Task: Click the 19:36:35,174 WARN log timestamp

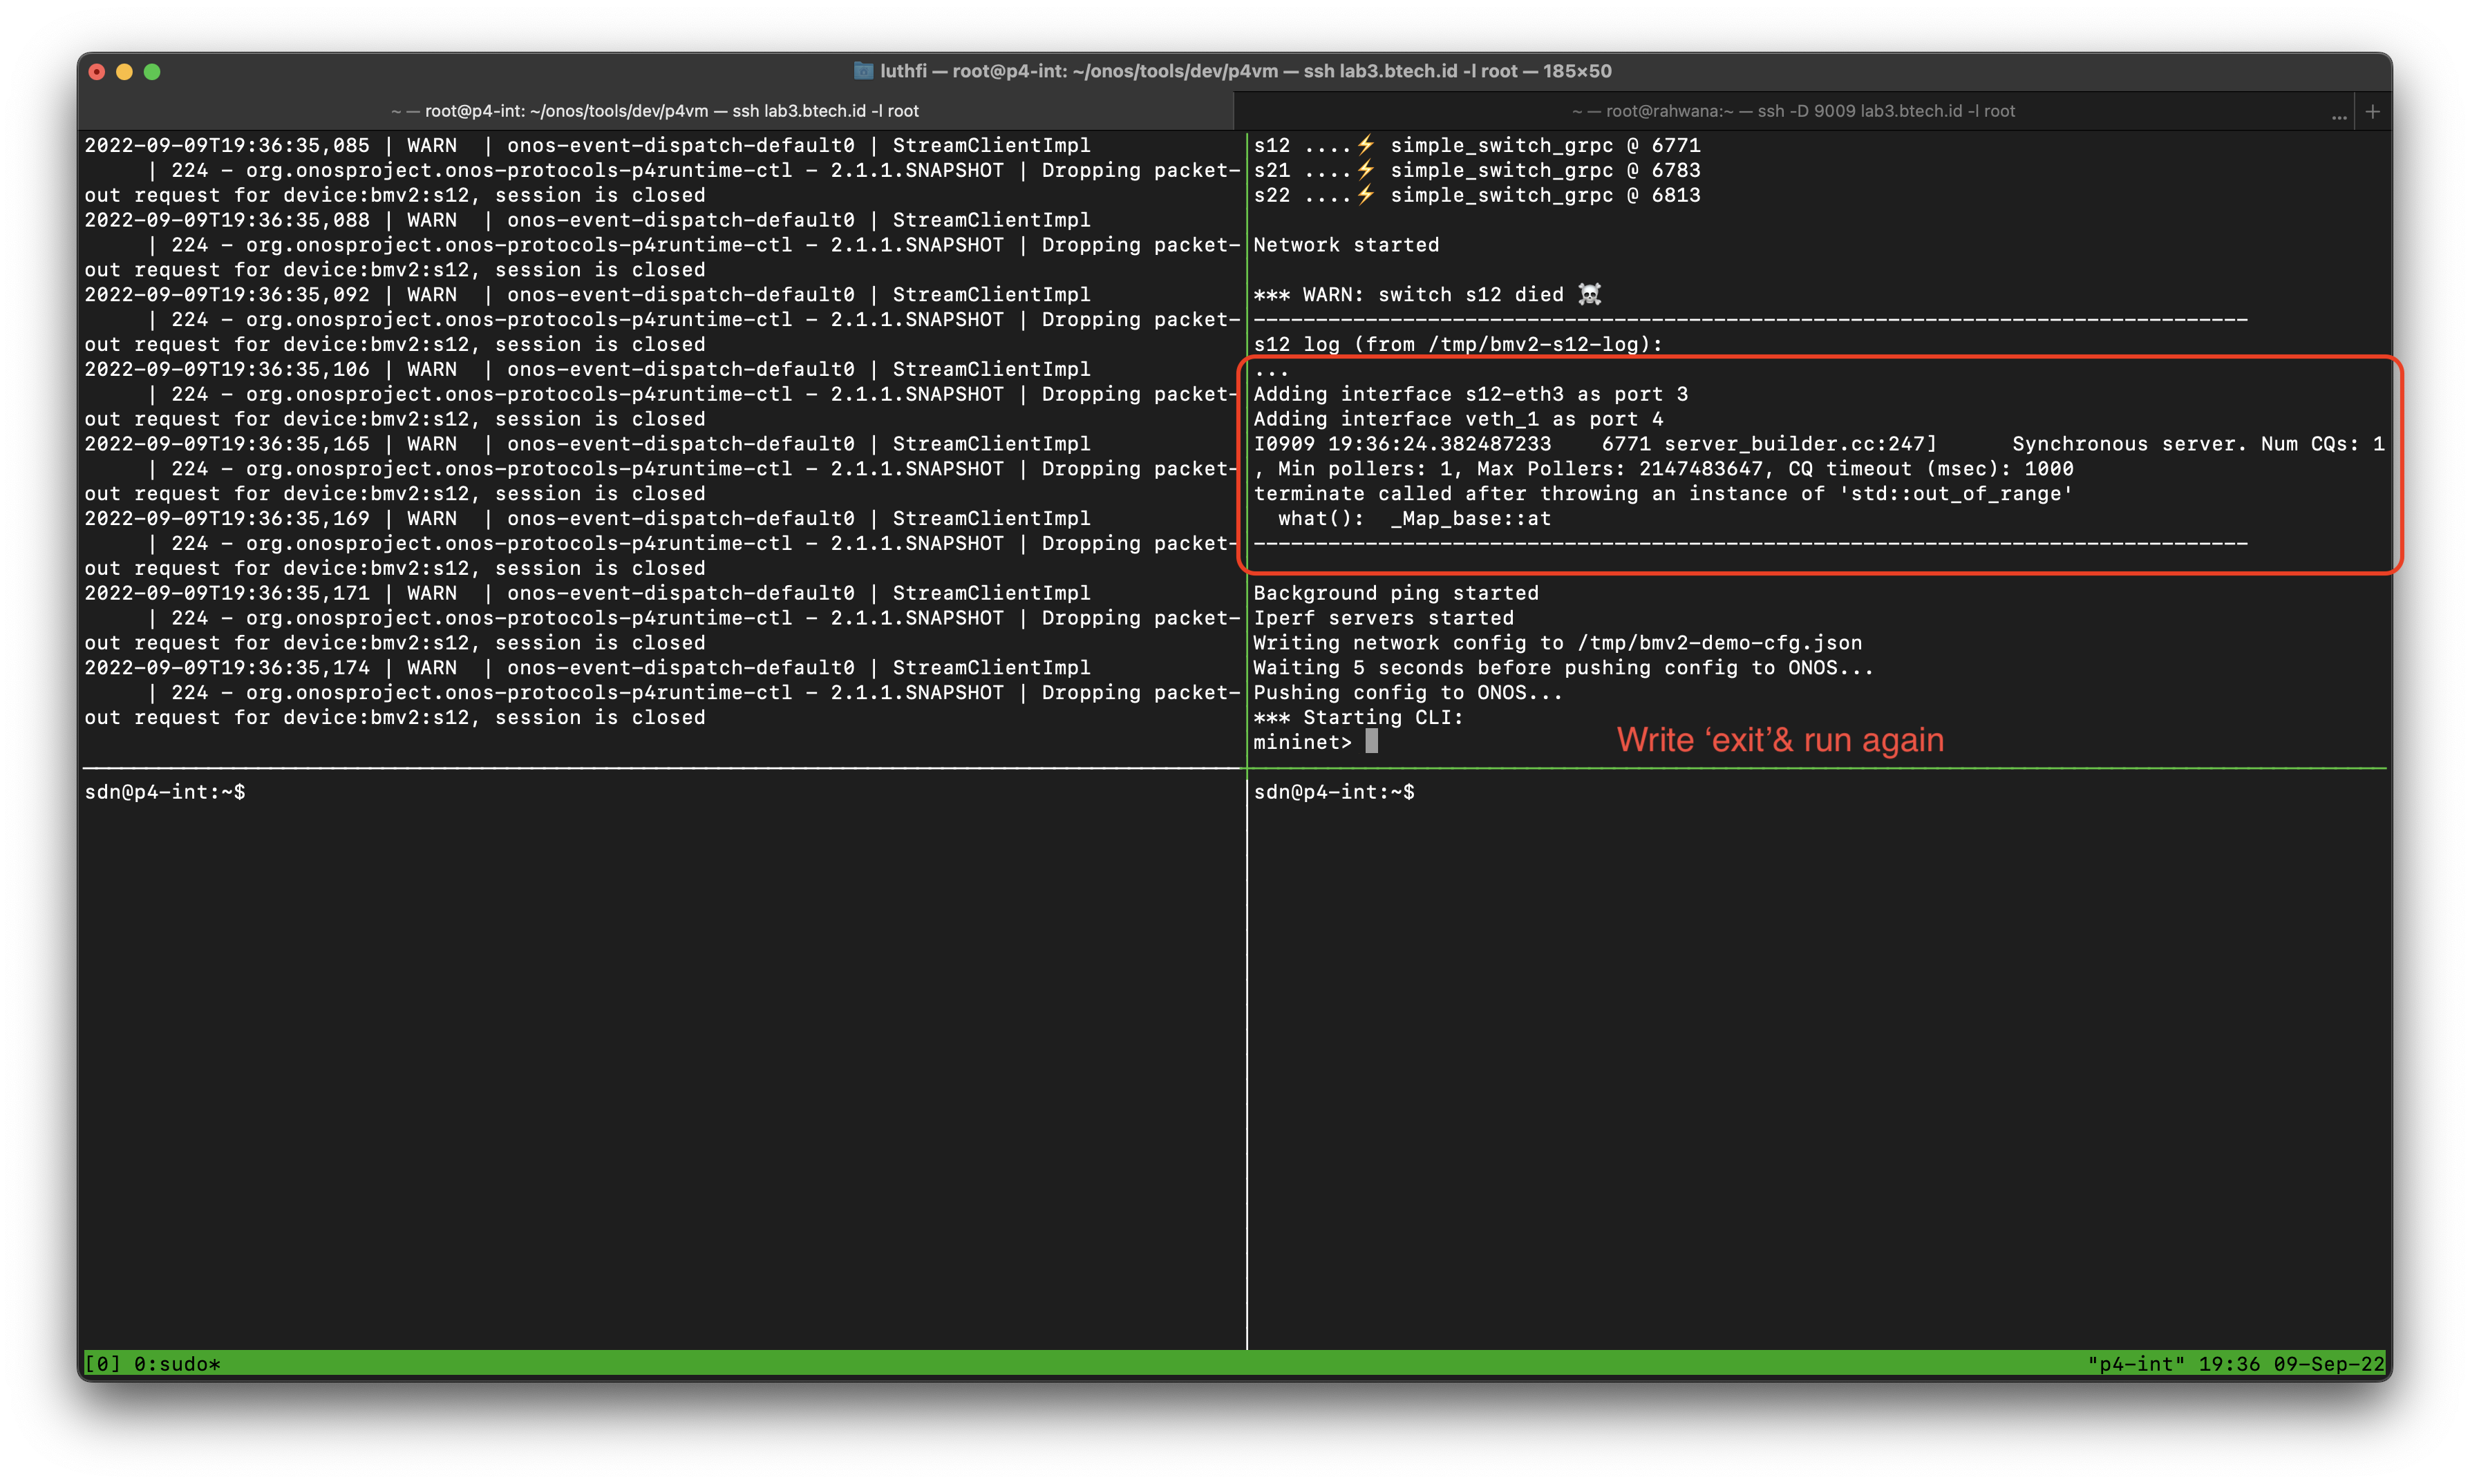Action: [x=227, y=668]
